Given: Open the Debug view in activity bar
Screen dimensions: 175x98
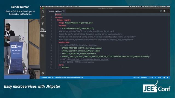Looking at the screenshot, I should tap(43, 29).
